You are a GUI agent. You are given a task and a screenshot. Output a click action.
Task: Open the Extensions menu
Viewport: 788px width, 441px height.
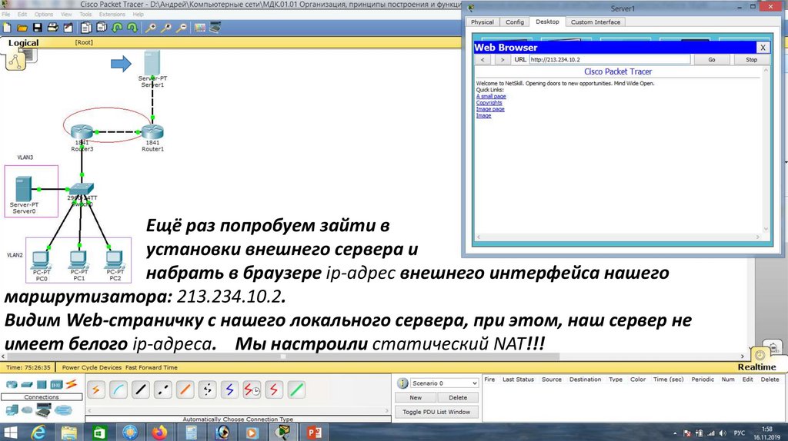(112, 15)
